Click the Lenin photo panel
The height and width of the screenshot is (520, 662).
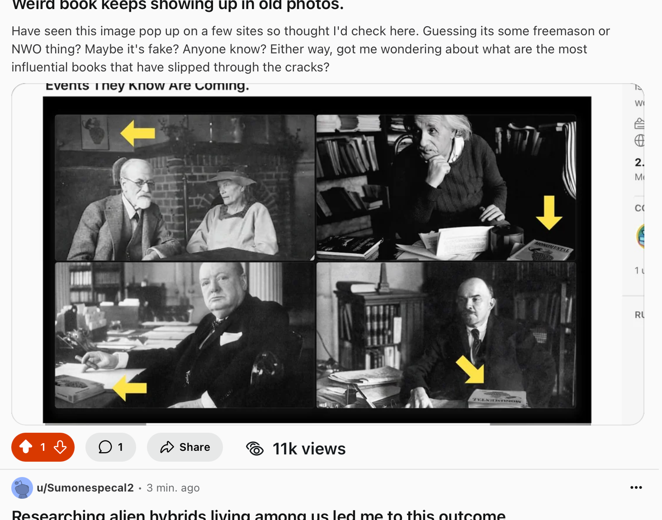click(x=446, y=335)
